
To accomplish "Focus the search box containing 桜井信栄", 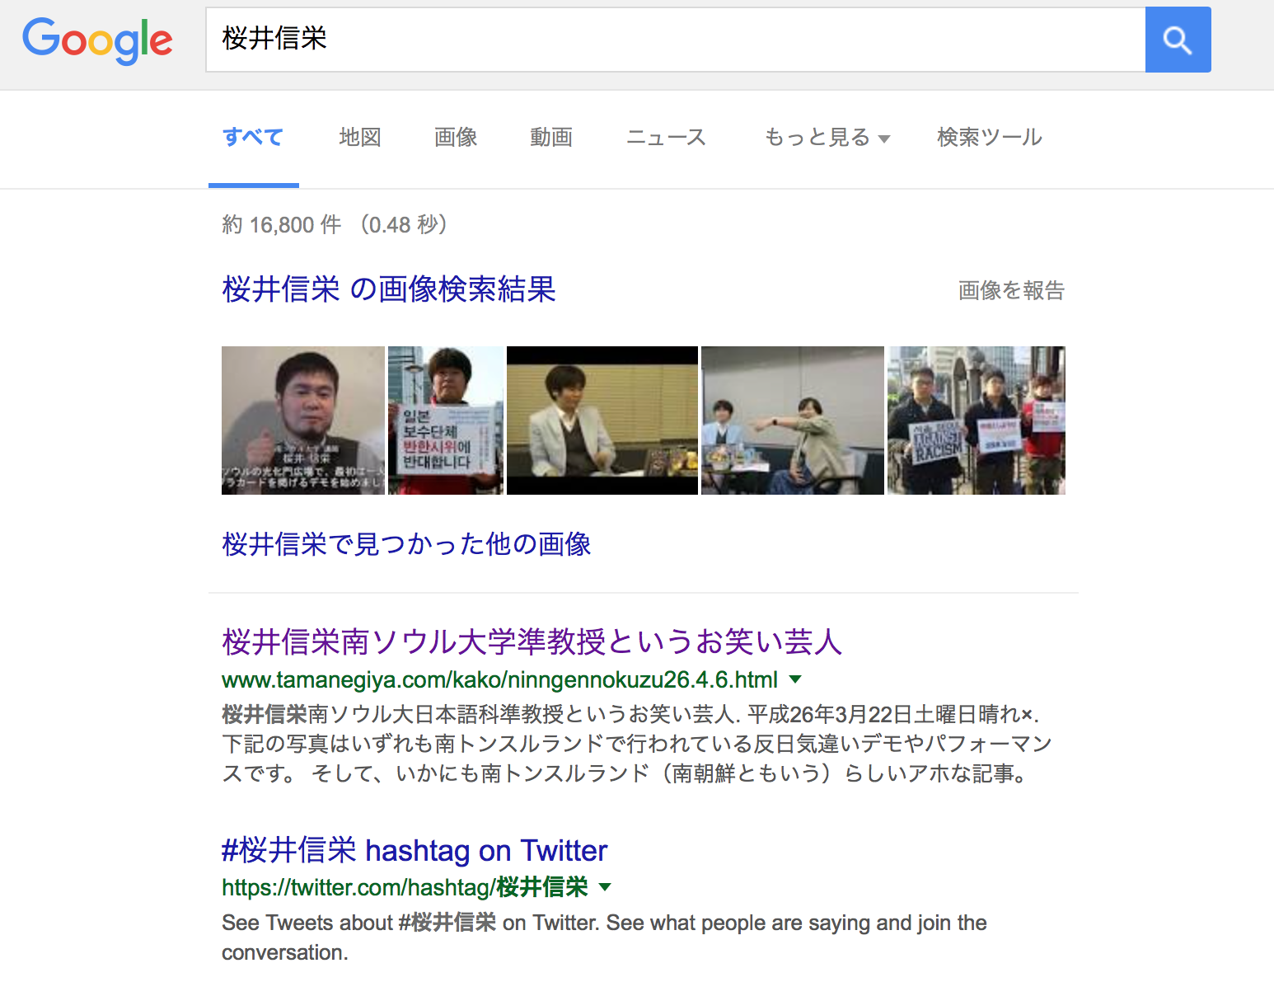I will (675, 40).
